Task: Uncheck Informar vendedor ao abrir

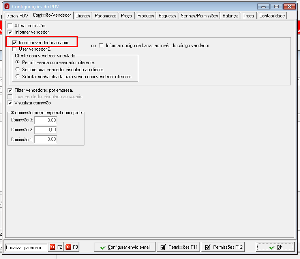Action: 14,43
